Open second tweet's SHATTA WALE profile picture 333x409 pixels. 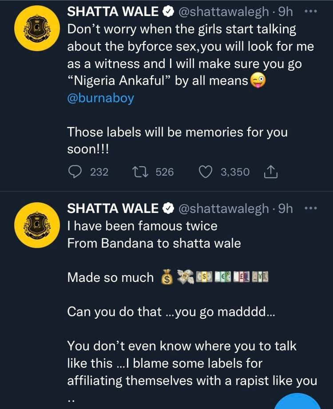[37, 225]
